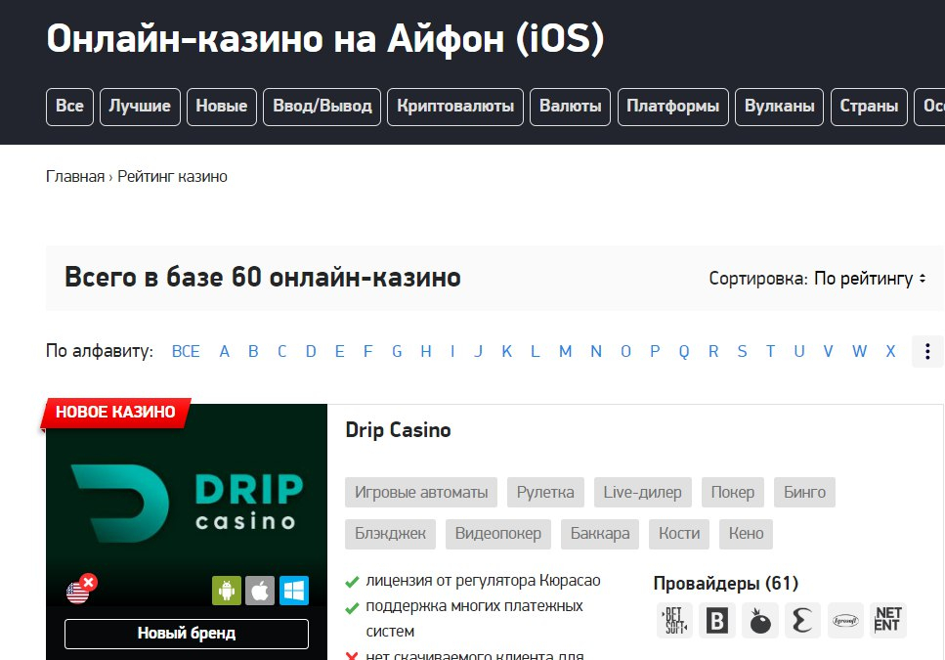Open the Валюты filter tab

coord(570,107)
